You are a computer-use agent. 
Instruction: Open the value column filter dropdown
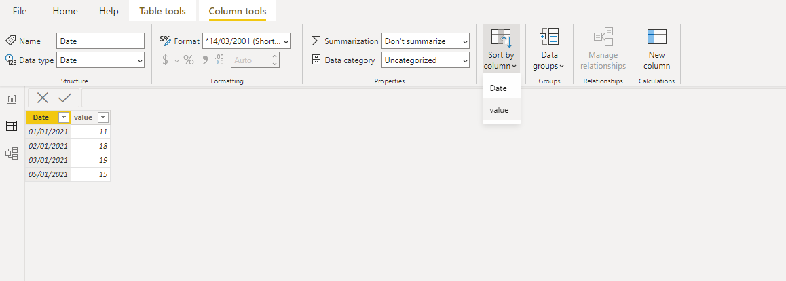102,117
